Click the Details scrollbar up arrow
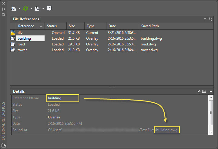218x149 pixels. tap(211, 98)
